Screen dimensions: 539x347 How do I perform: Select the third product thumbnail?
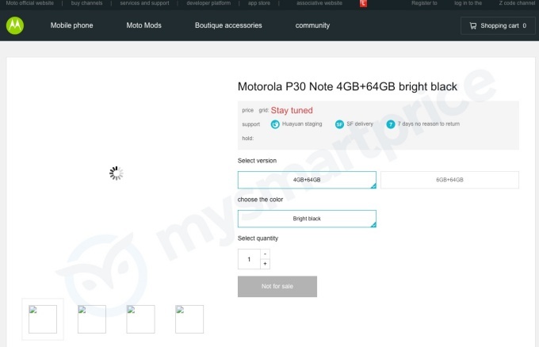tap(140, 319)
